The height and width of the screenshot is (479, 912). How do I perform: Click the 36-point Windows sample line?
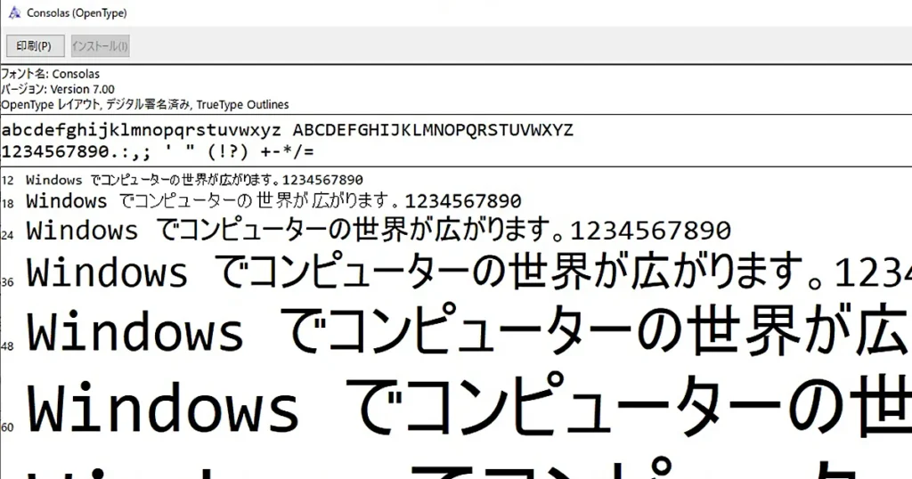[468, 272]
